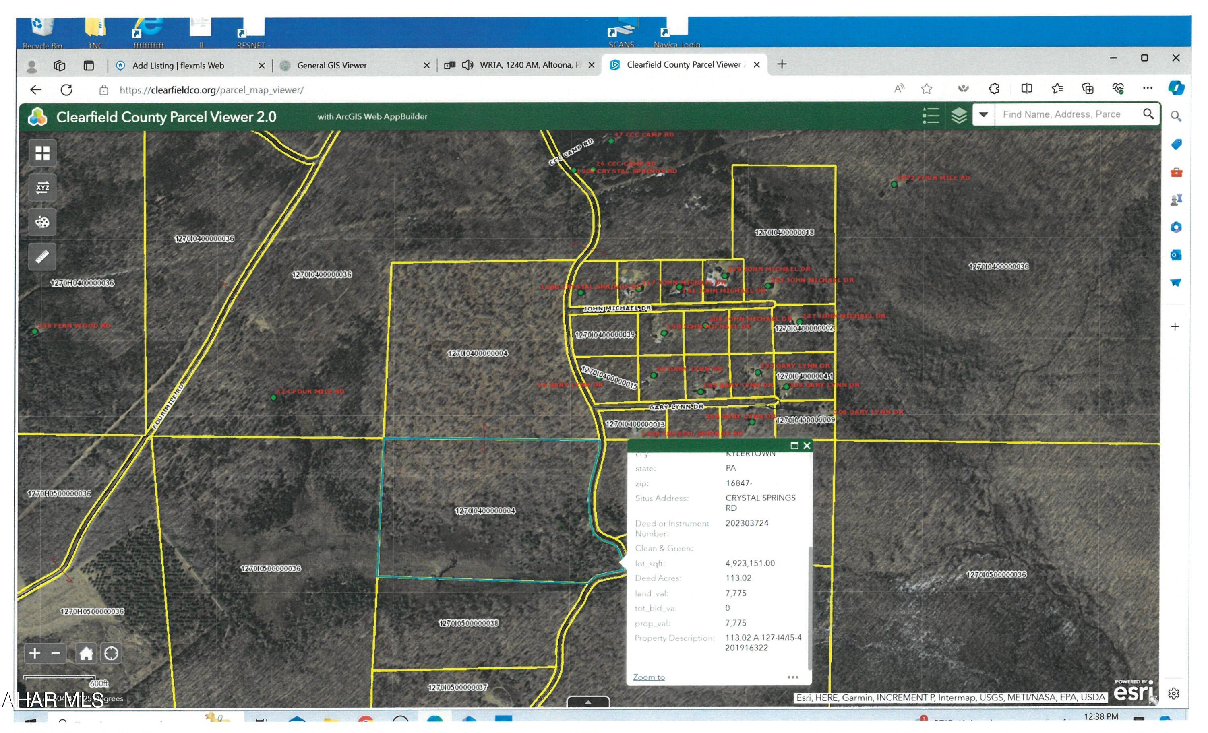The image size is (1208, 733).
Task: Open the Layer List widget
Action: [x=959, y=116]
